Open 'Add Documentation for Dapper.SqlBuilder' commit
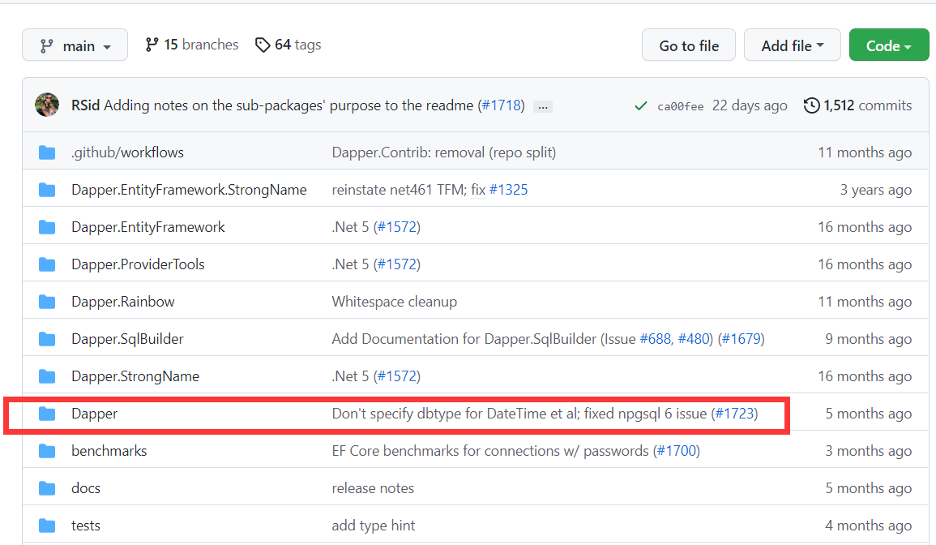Viewport: 936px width, 545px height. [484, 339]
